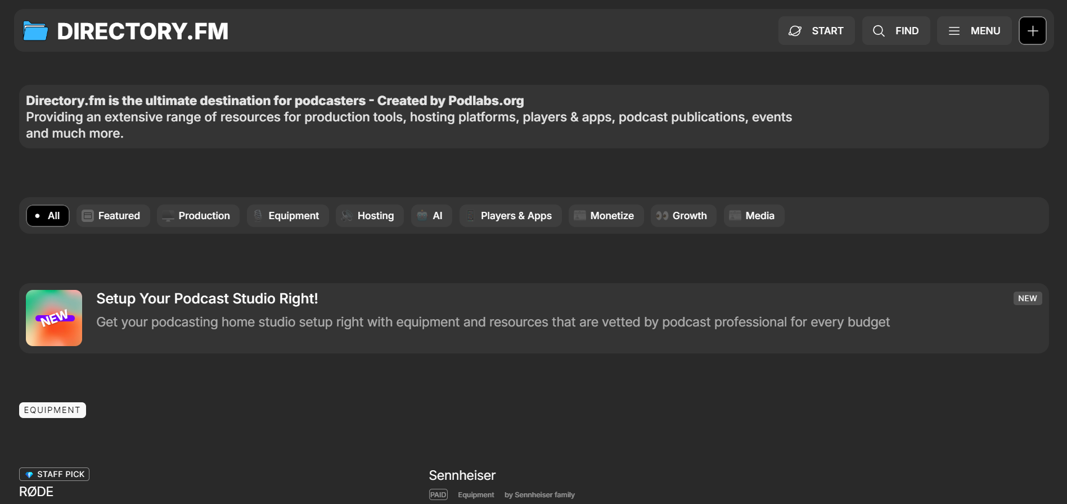The image size is (1067, 504).
Task: Open the FIND search button
Action: pos(895,31)
